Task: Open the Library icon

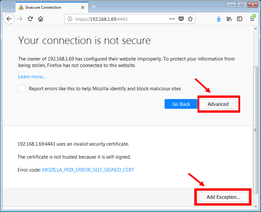Action: click(229, 19)
